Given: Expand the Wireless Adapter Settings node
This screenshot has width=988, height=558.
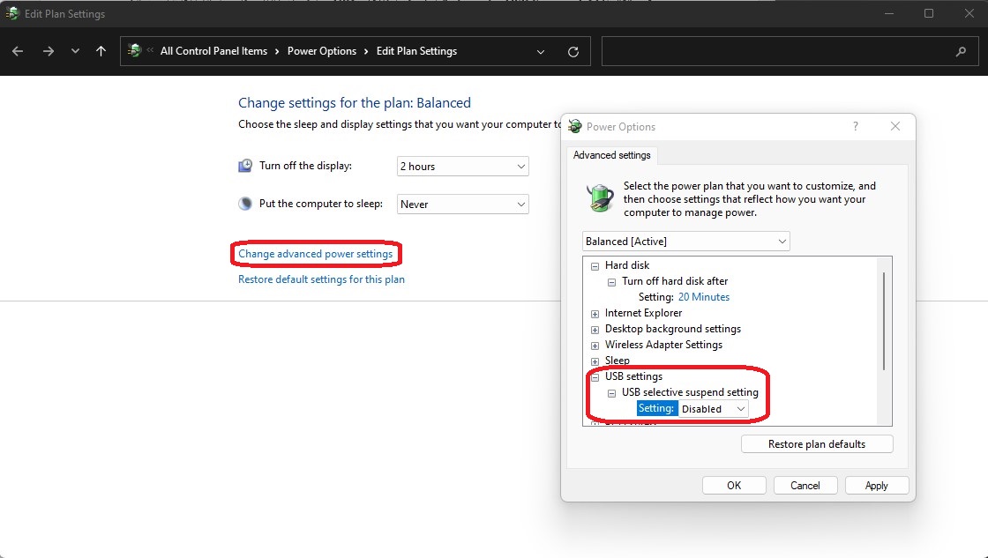Looking at the screenshot, I should point(595,346).
